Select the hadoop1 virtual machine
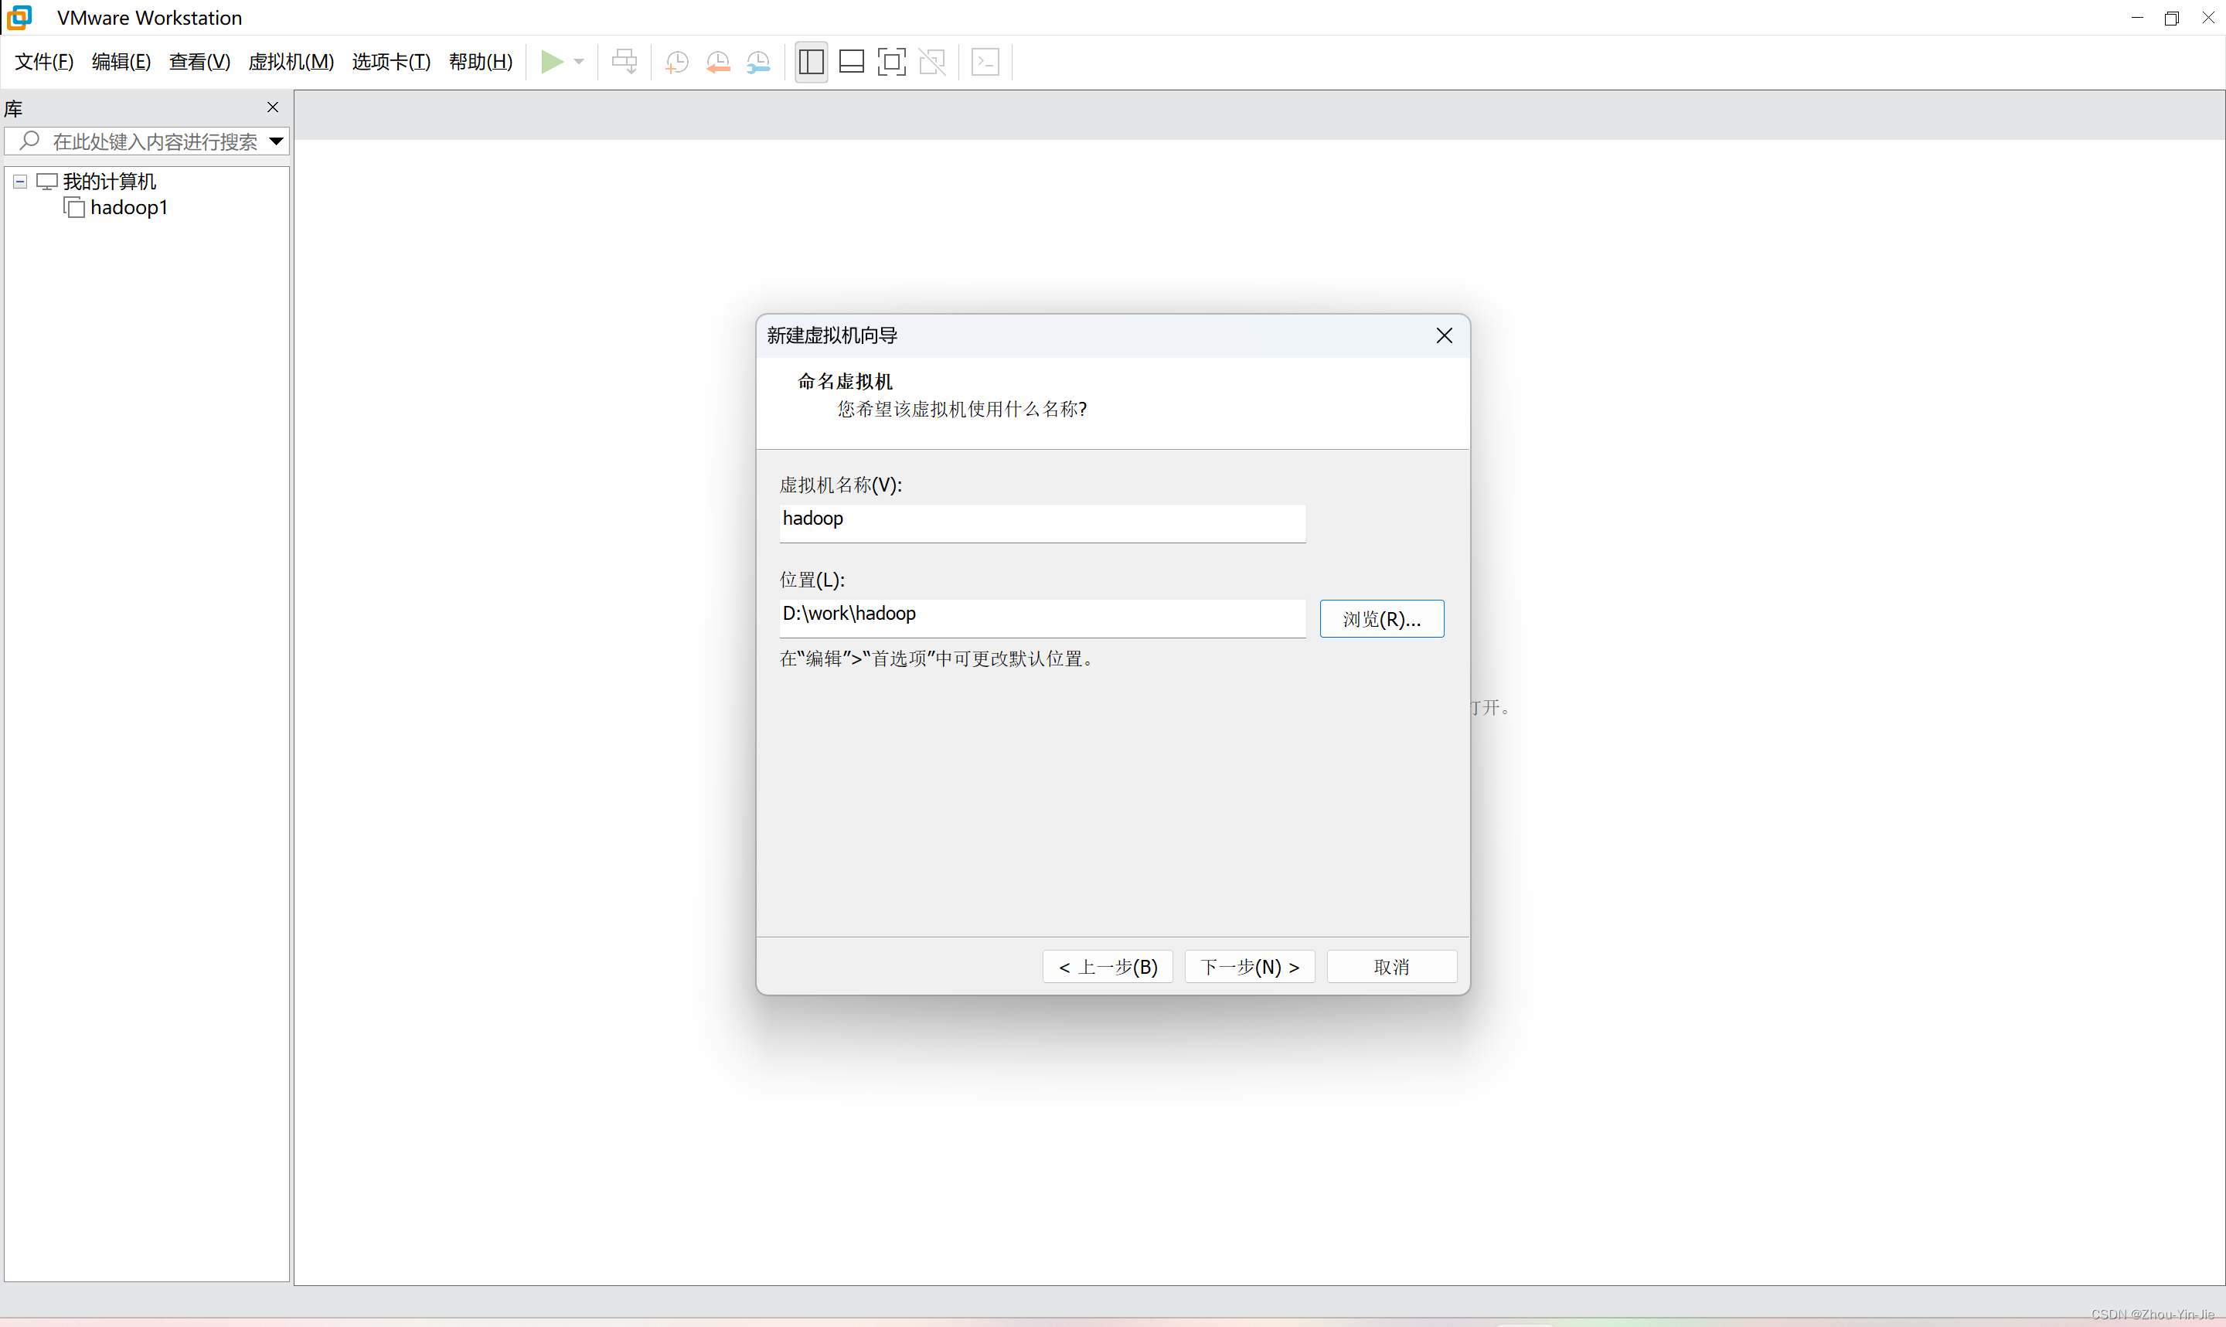The width and height of the screenshot is (2226, 1327). tap(128, 207)
